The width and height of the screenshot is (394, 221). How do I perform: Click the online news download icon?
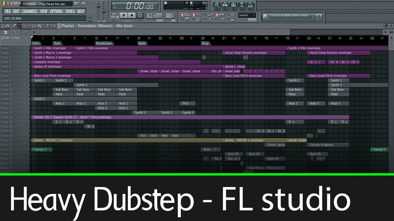(x=319, y=17)
